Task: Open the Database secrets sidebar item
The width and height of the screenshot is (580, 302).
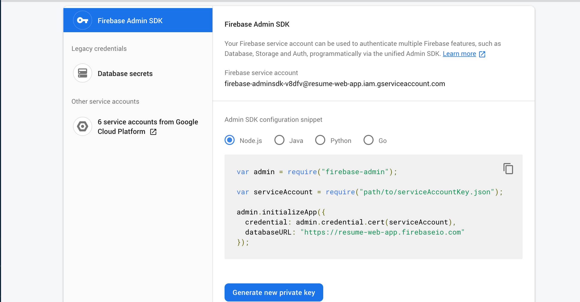Action: tap(125, 73)
